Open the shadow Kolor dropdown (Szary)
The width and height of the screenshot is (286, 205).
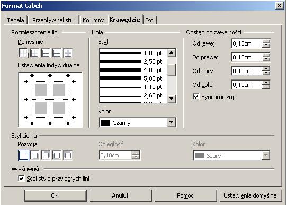[265, 155]
